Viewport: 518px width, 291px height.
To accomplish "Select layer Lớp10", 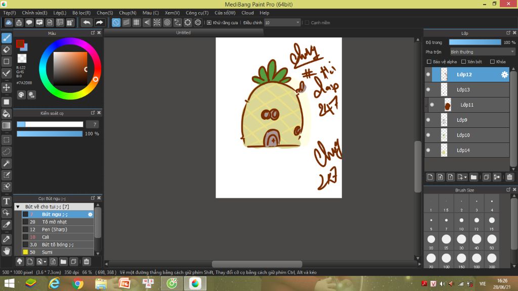I will point(467,135).
